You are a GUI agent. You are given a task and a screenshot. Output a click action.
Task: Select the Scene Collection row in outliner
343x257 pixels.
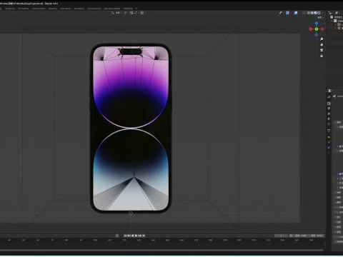click(337, 17)
